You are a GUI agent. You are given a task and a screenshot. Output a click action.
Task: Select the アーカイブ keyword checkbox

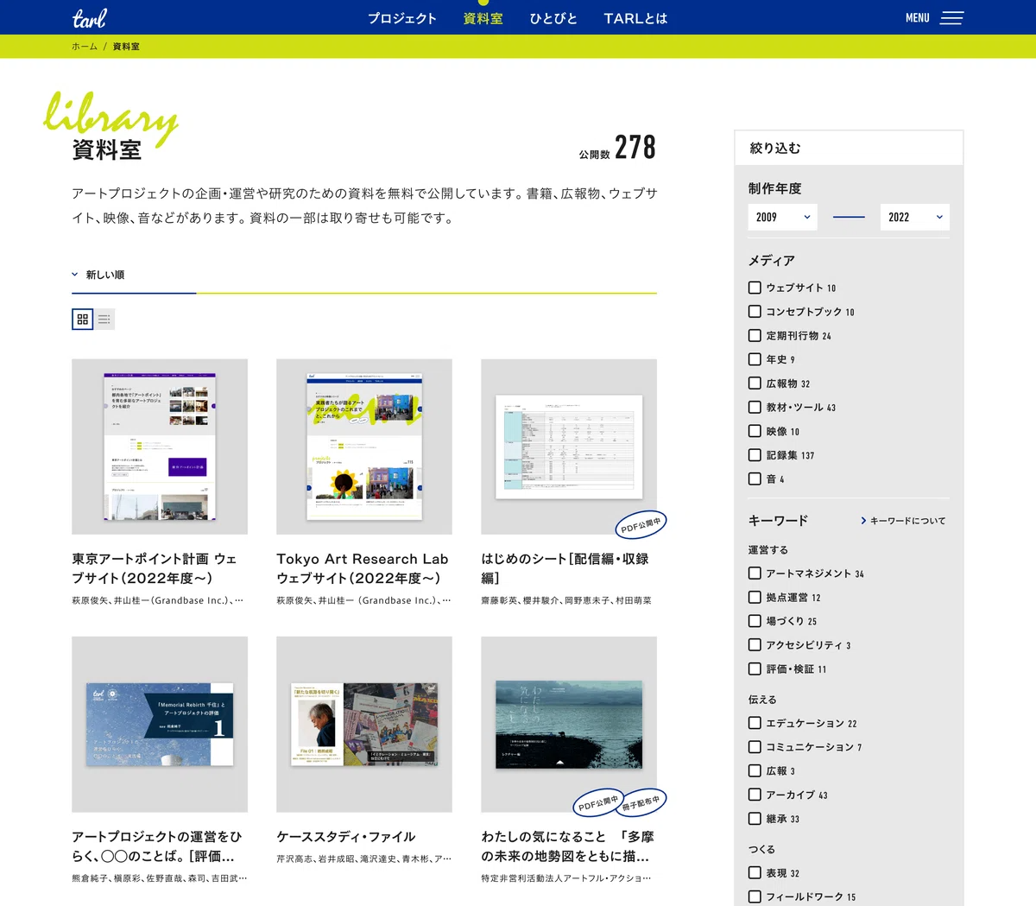(x=755, y=795)
